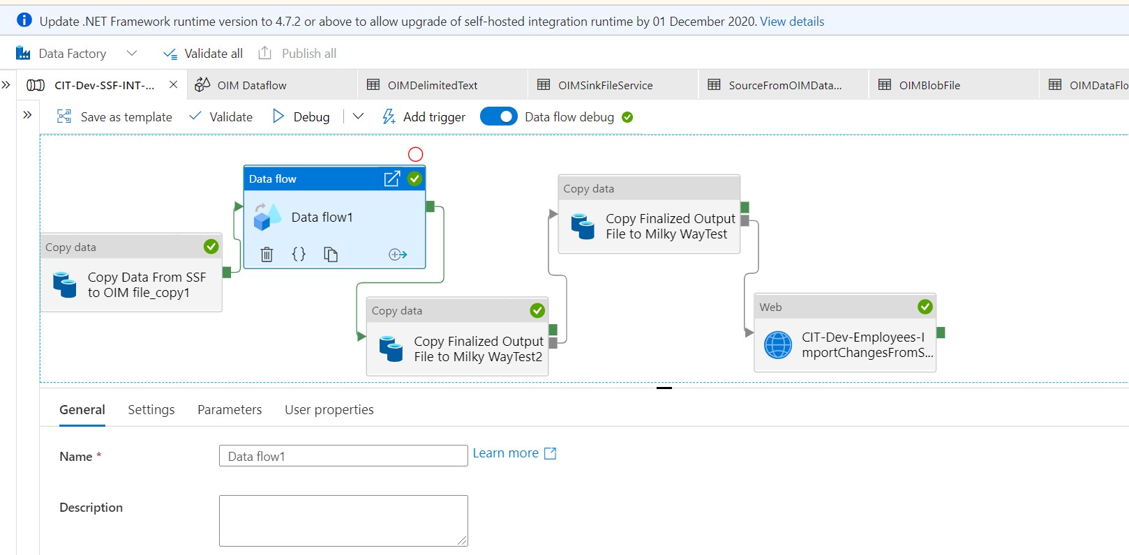Click Validate all button

point(203,54)
